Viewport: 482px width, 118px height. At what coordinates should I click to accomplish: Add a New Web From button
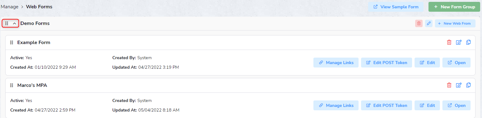tap(455, 23)
